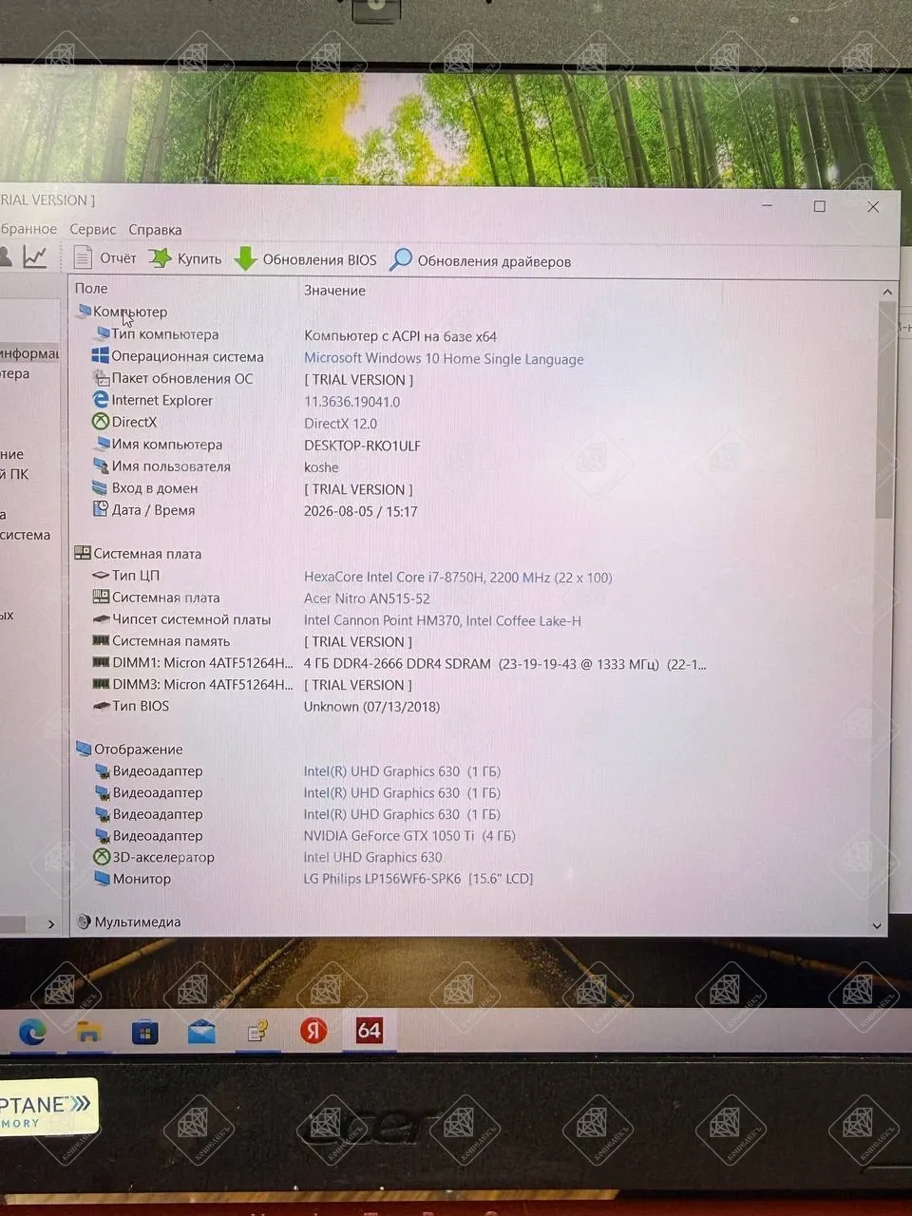Click the Имя компьютера row icon
Viewport: 912px width, 1216px height.
102,444
